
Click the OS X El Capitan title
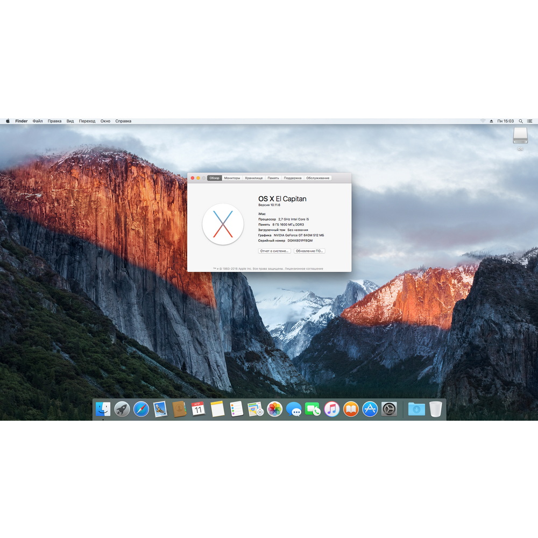point(282,199)
